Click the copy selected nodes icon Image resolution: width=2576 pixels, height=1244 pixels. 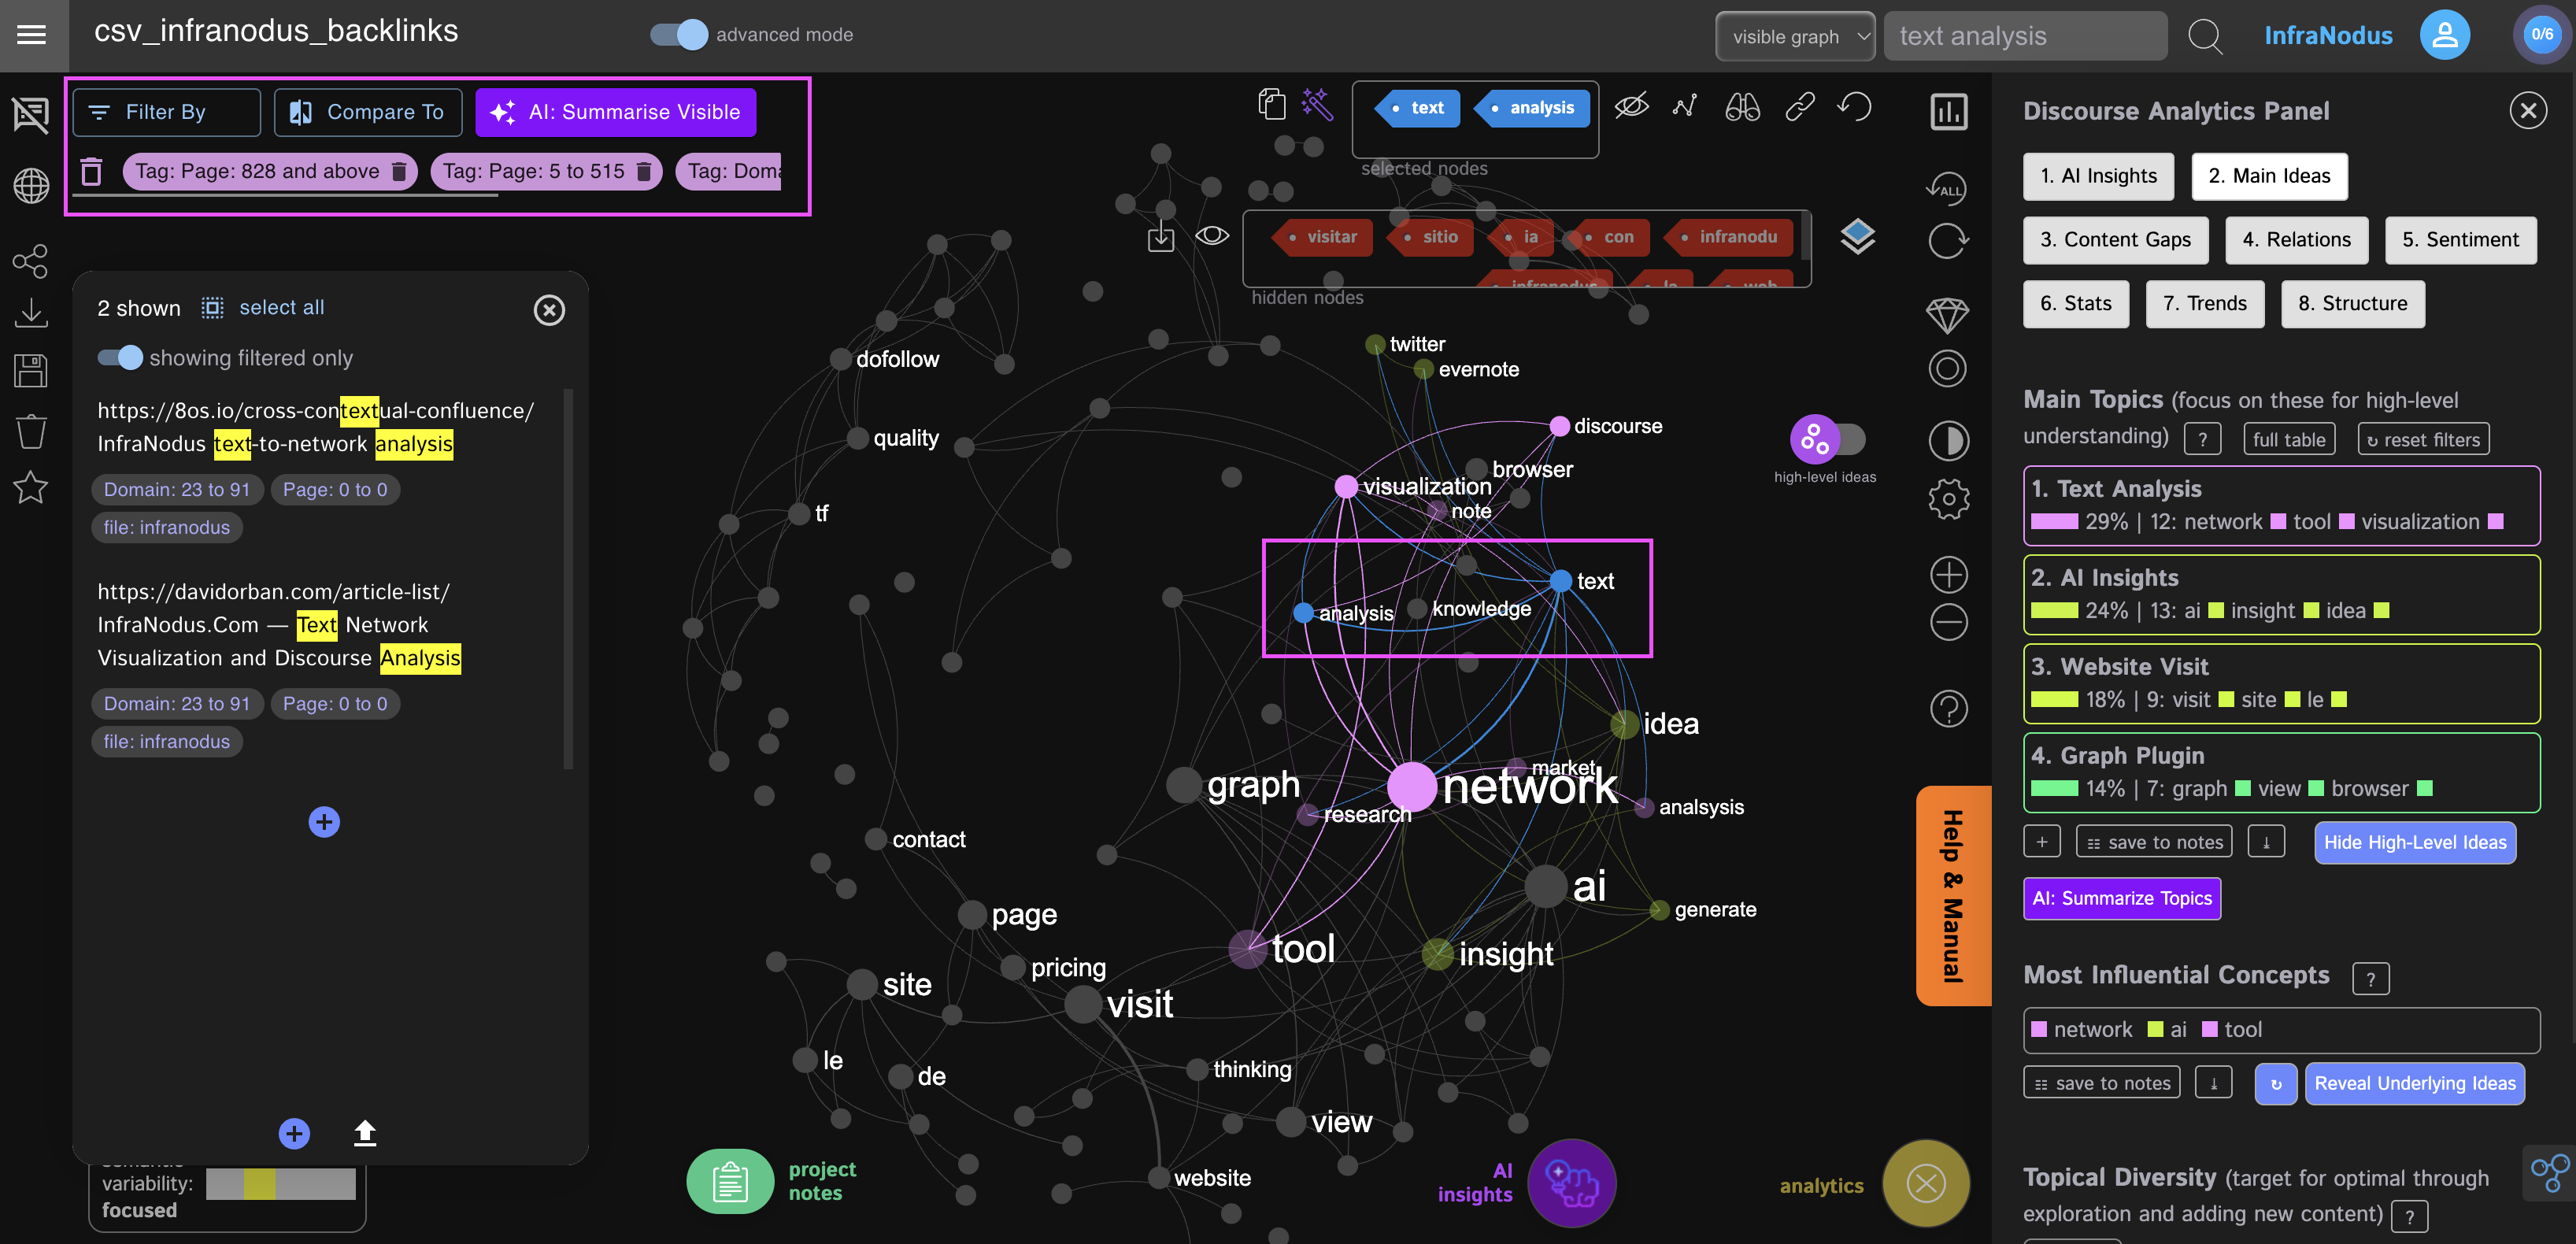click(x=1272, y=104)
